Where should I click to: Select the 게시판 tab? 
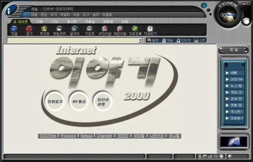(72, 22)
